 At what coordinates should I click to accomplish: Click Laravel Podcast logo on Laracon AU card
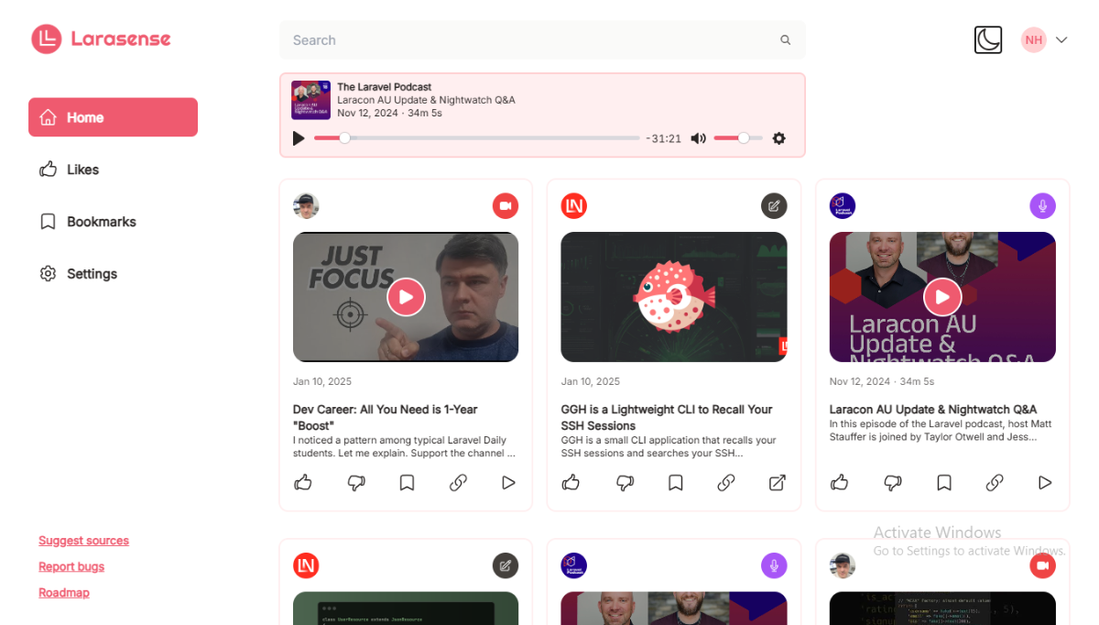(843, 206)
